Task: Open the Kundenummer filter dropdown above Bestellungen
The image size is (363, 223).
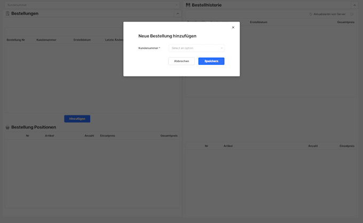Action: (x=92, y=5)
